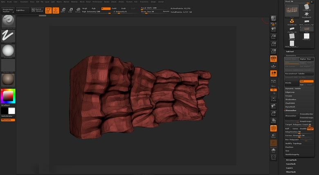This screenshot has width=319, height=175.
Task: Open the Preferences menu
Action: pos(97,2)
